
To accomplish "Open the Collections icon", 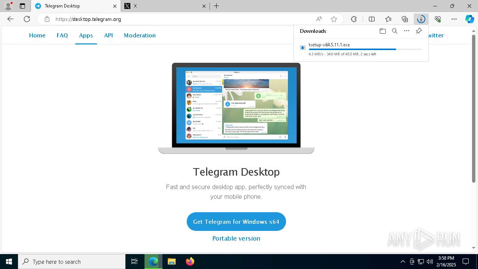I will [405, 19].
